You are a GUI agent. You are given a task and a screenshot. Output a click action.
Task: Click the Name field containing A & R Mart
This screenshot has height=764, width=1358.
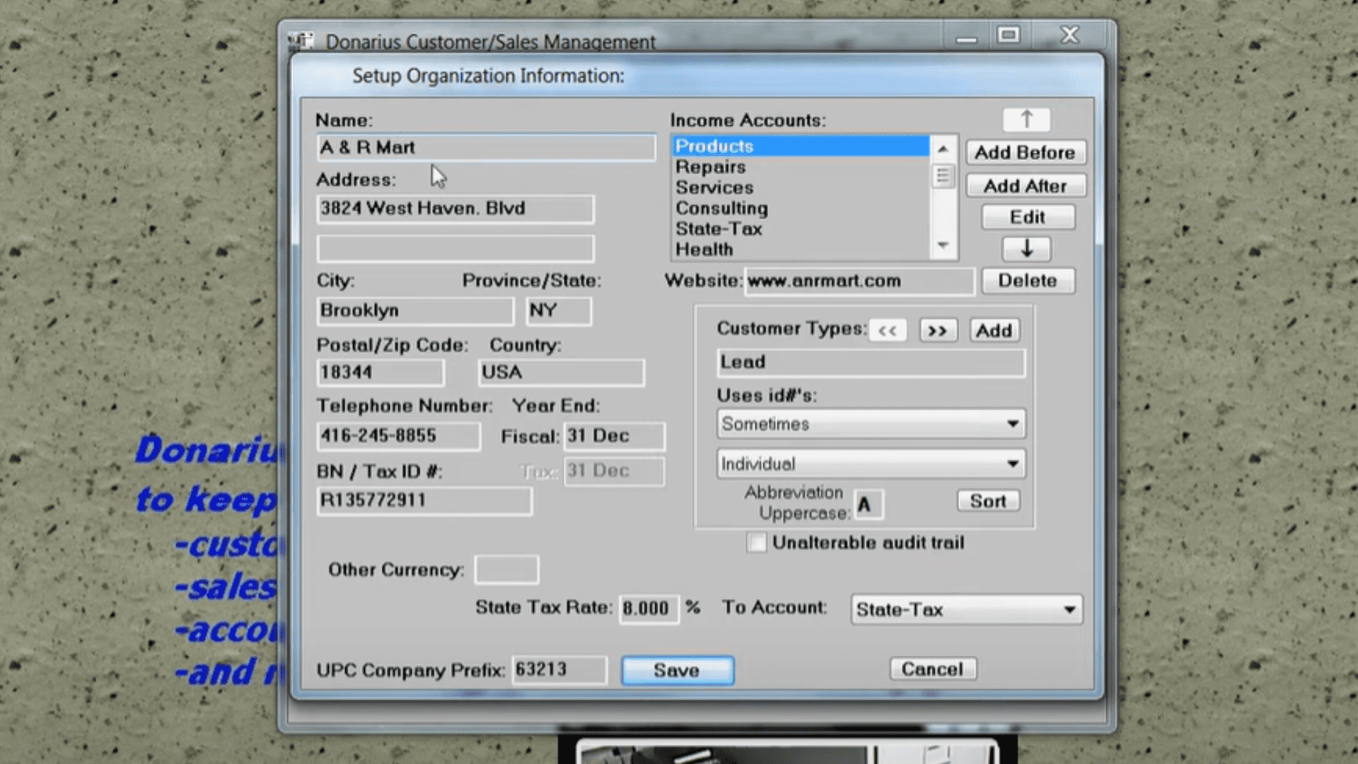pos(486,147)
